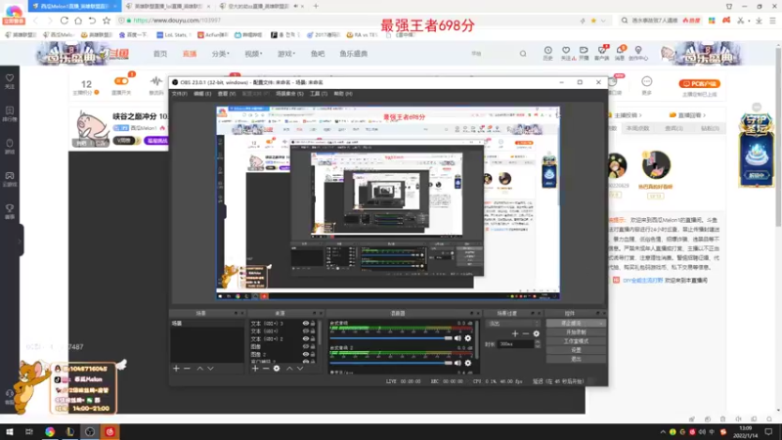Image resolution: width=782 pixels, height=440 pixels.
Task: Click 工作室模式 button in OBS controls
Action: [576, 341]
